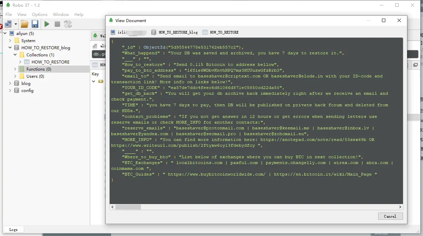Expand the config database node
The image size is (423, 236).
point(10,90)
